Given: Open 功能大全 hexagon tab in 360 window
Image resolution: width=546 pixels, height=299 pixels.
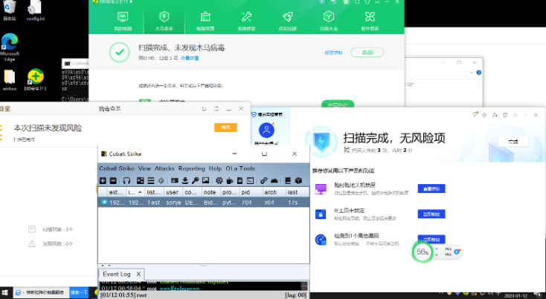Looking at the screenshot, I should click(x=329, y=21).
